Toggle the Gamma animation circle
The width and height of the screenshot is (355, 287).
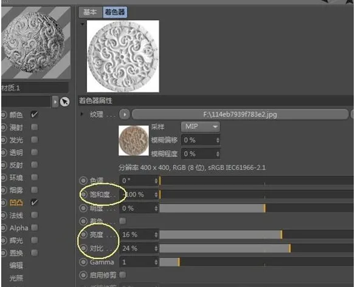[x=83, y=262]
